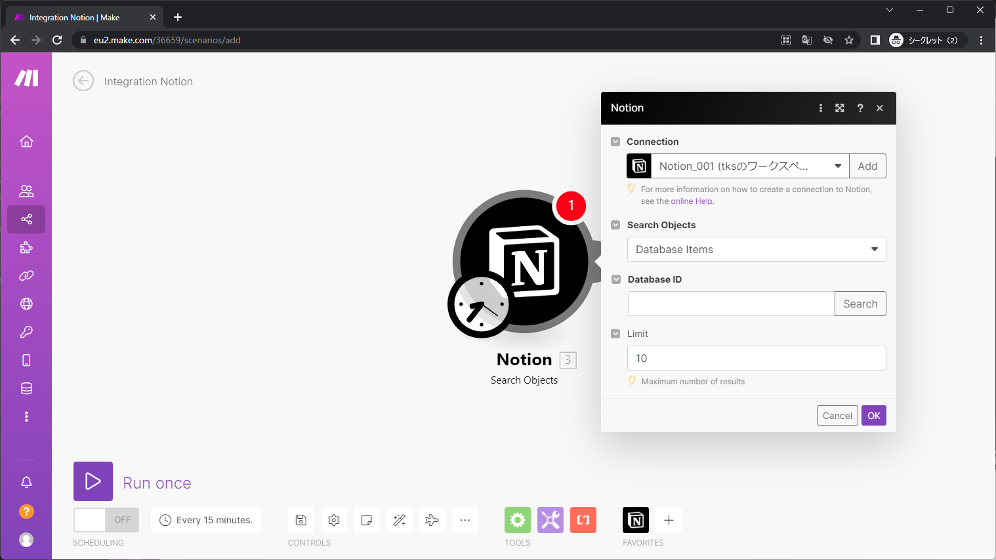
Task: Open the user profile avatar
Action: click(x=26, y=539)
